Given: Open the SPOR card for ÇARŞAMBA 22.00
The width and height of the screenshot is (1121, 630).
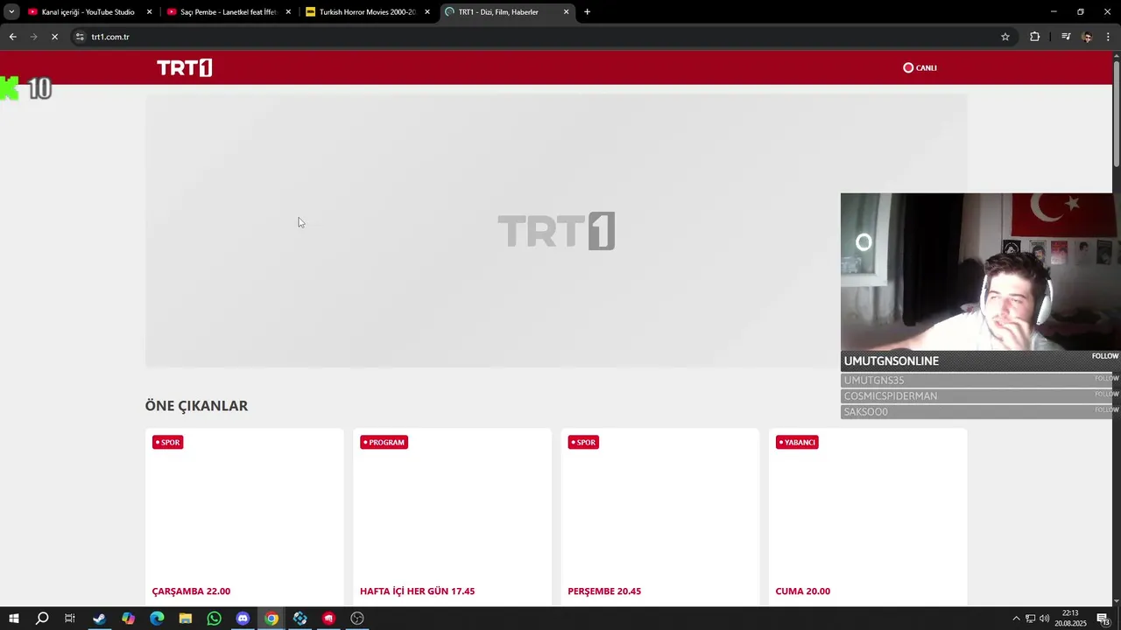Looking at the screenshot, I should point(244,516).
